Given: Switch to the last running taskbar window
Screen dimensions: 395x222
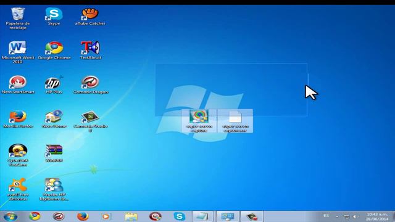Looking at the screenshot, I should 252,216.
